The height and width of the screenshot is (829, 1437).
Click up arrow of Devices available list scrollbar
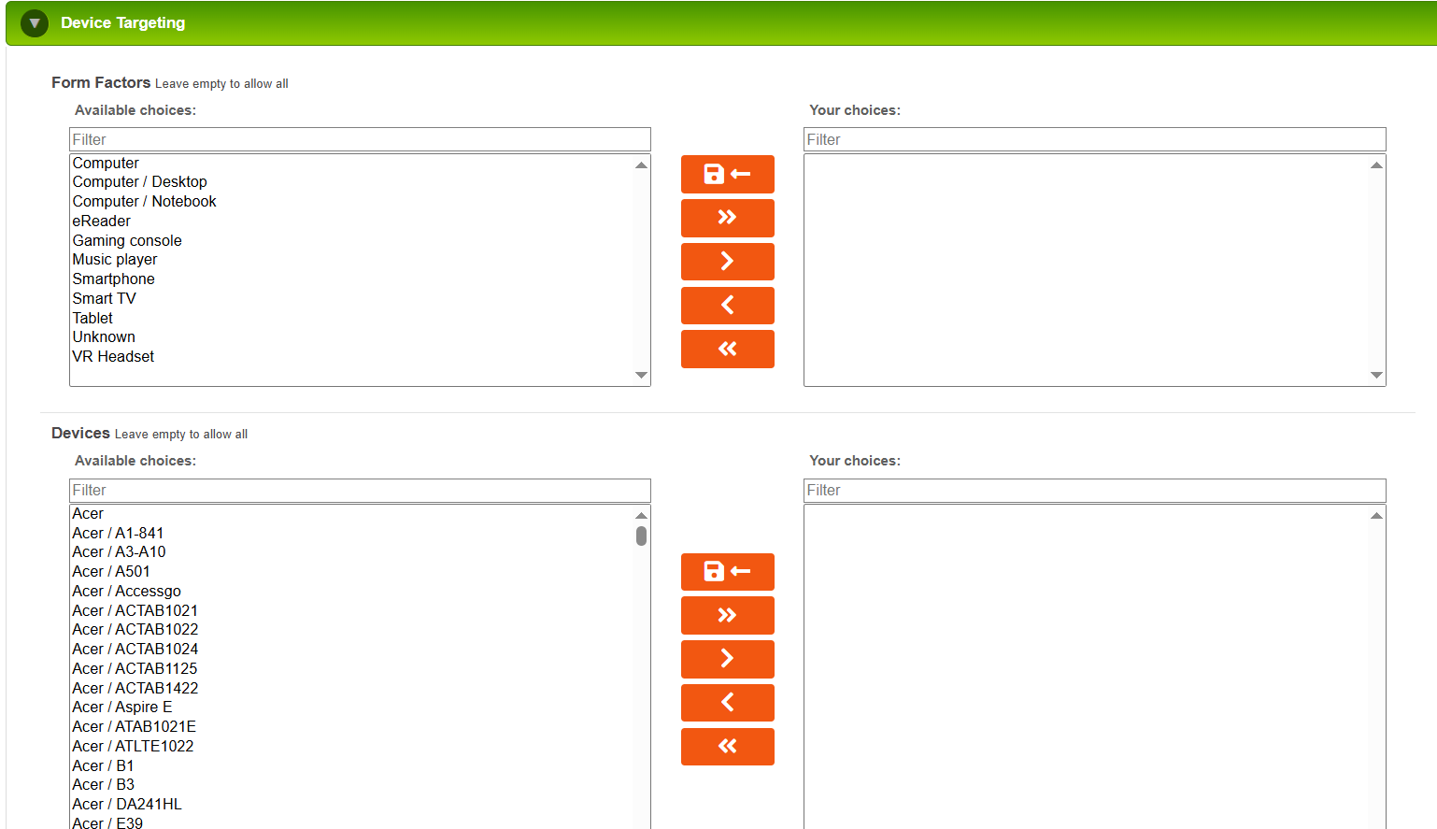coord(641,515)
